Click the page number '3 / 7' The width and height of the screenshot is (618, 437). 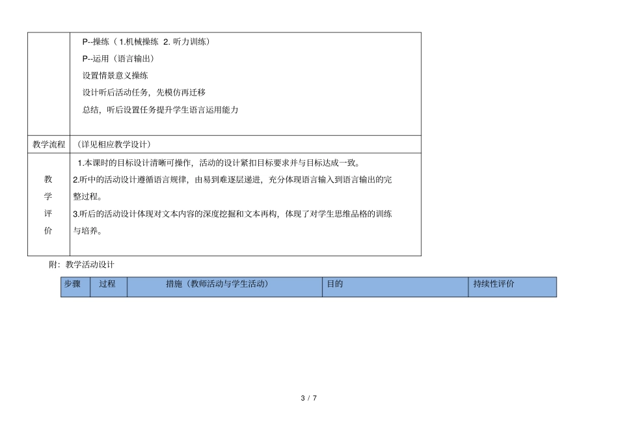pyautogui.click(x=309, y=398)
